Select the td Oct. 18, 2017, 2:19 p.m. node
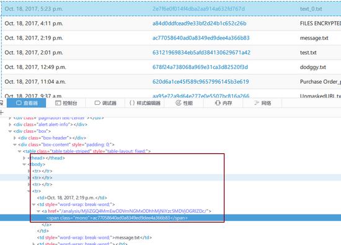341x245 pixels. (72, 198)
